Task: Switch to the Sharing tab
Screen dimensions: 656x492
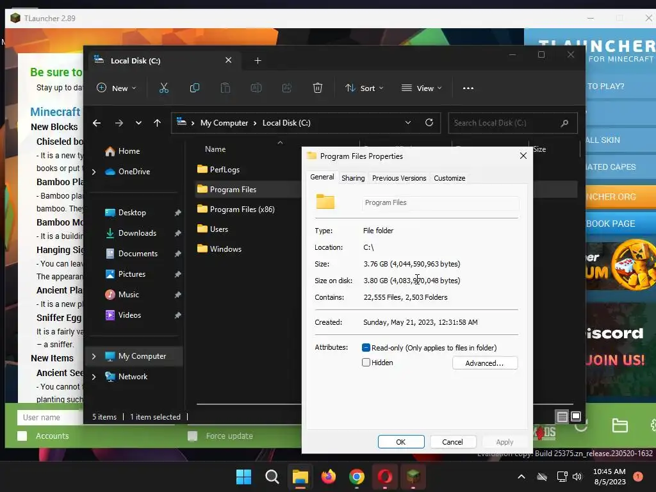Action: click(x=353, y=178)
